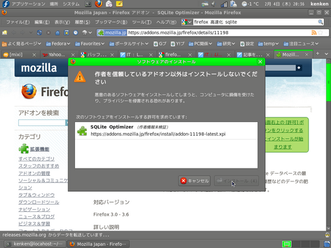The height and width of the screenshot is (248, 331).
Task: Open the ヘルプ(H) menu
Action: pos(166,22)
